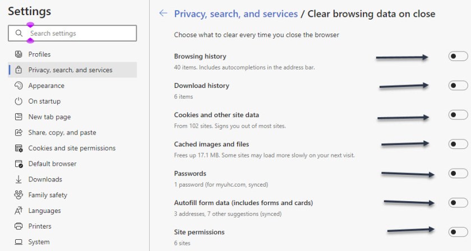Select Languages in the settings sidebar
Screen dimensions: 471x251
pos(44,211)
